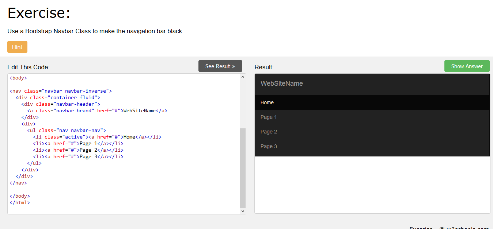Image resolution: width=493 pixels, height=229 pixels.
Task: Click the exercise instruction sentence
Action: [x=95, y=31]
